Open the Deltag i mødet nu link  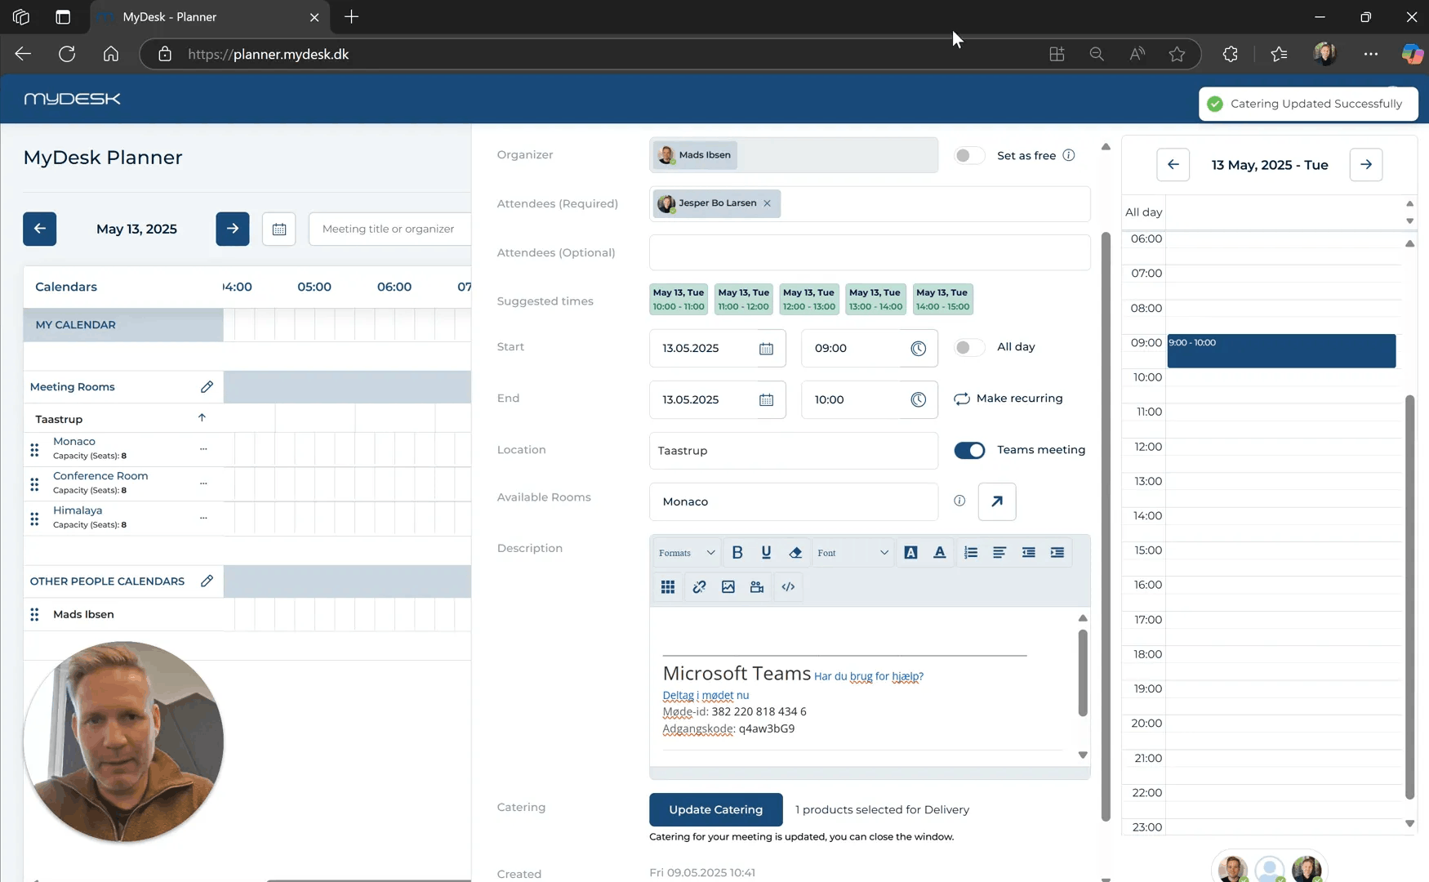coord(706,696)
